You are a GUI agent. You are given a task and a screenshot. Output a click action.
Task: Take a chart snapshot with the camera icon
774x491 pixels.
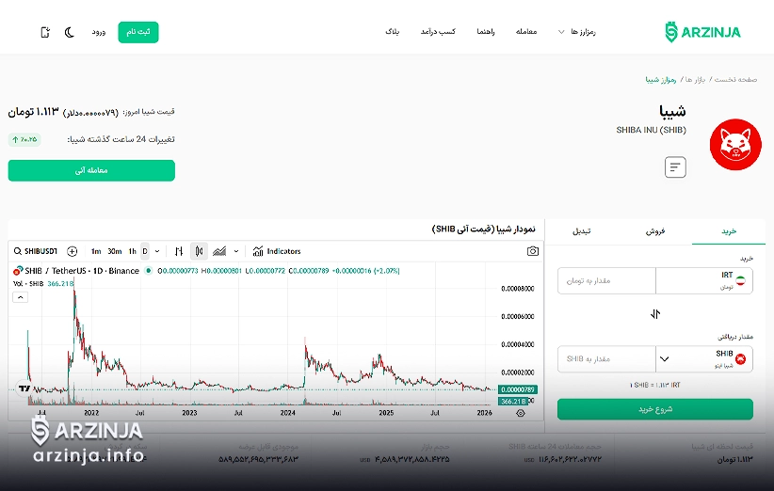click(x=533, y=251)
